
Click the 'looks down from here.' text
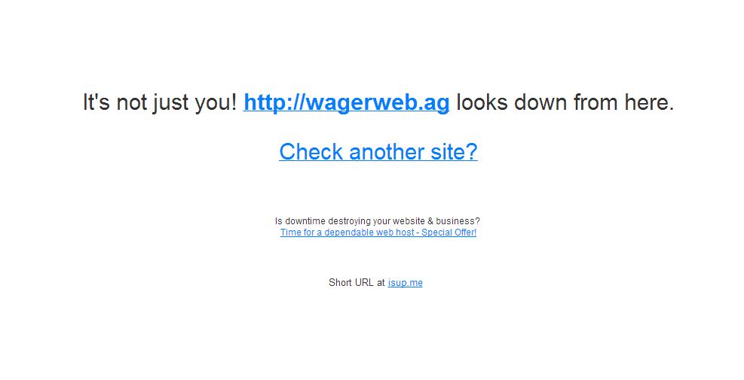tap(565, 103)
